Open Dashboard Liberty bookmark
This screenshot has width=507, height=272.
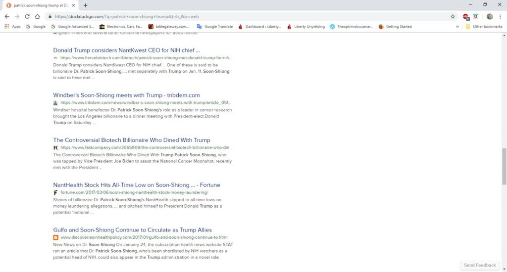coord(259,27)
